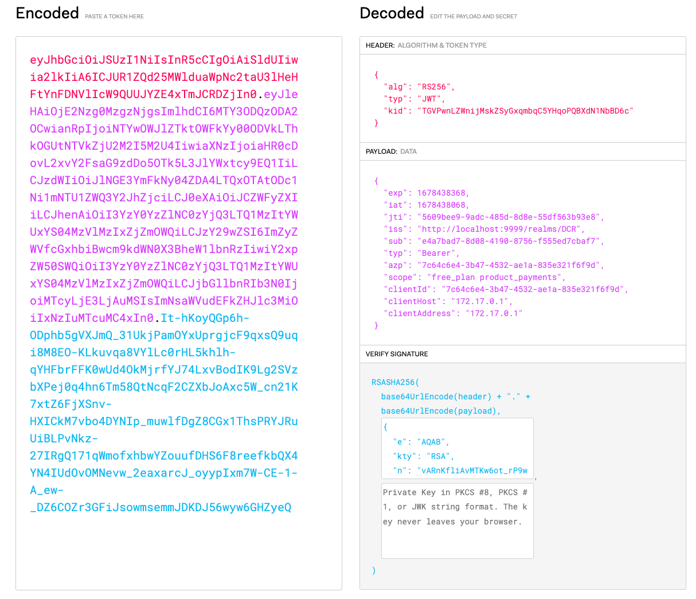Click the Encoded heading
Viewport: 696px width, 599px height.
[x=48, y=13]
